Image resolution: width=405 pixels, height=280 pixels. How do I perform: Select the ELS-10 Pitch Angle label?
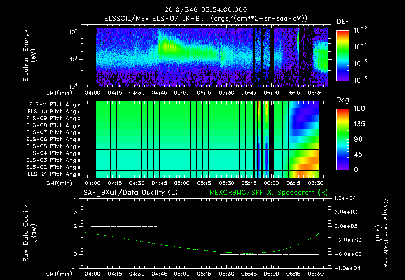(x=54, y=112)
